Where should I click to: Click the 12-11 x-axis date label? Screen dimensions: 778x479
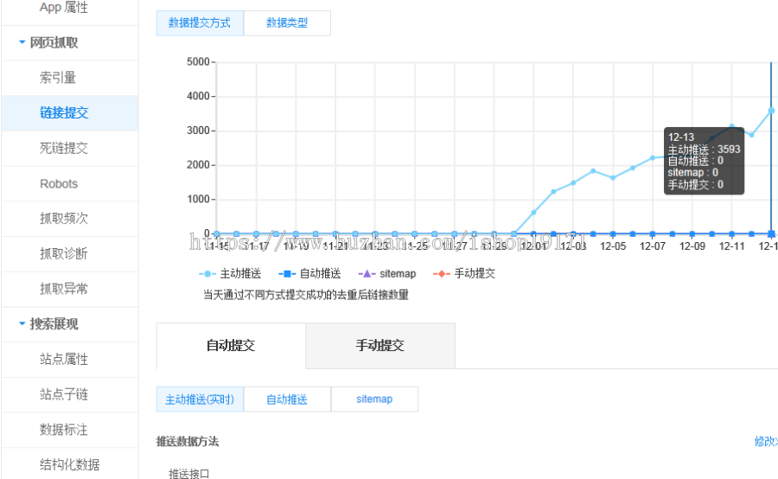point(732,246)
